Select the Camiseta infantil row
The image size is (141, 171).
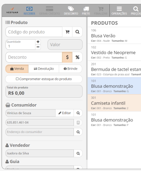pyautogui.click(x=114, y=103)
